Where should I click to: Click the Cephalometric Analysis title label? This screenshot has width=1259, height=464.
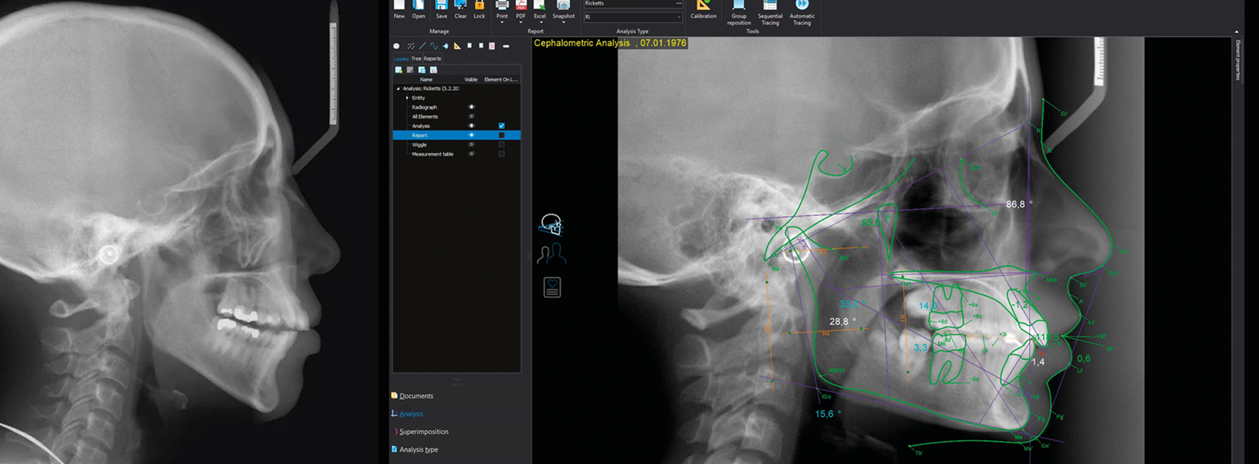pyautogui.click(x=610, y=43)
